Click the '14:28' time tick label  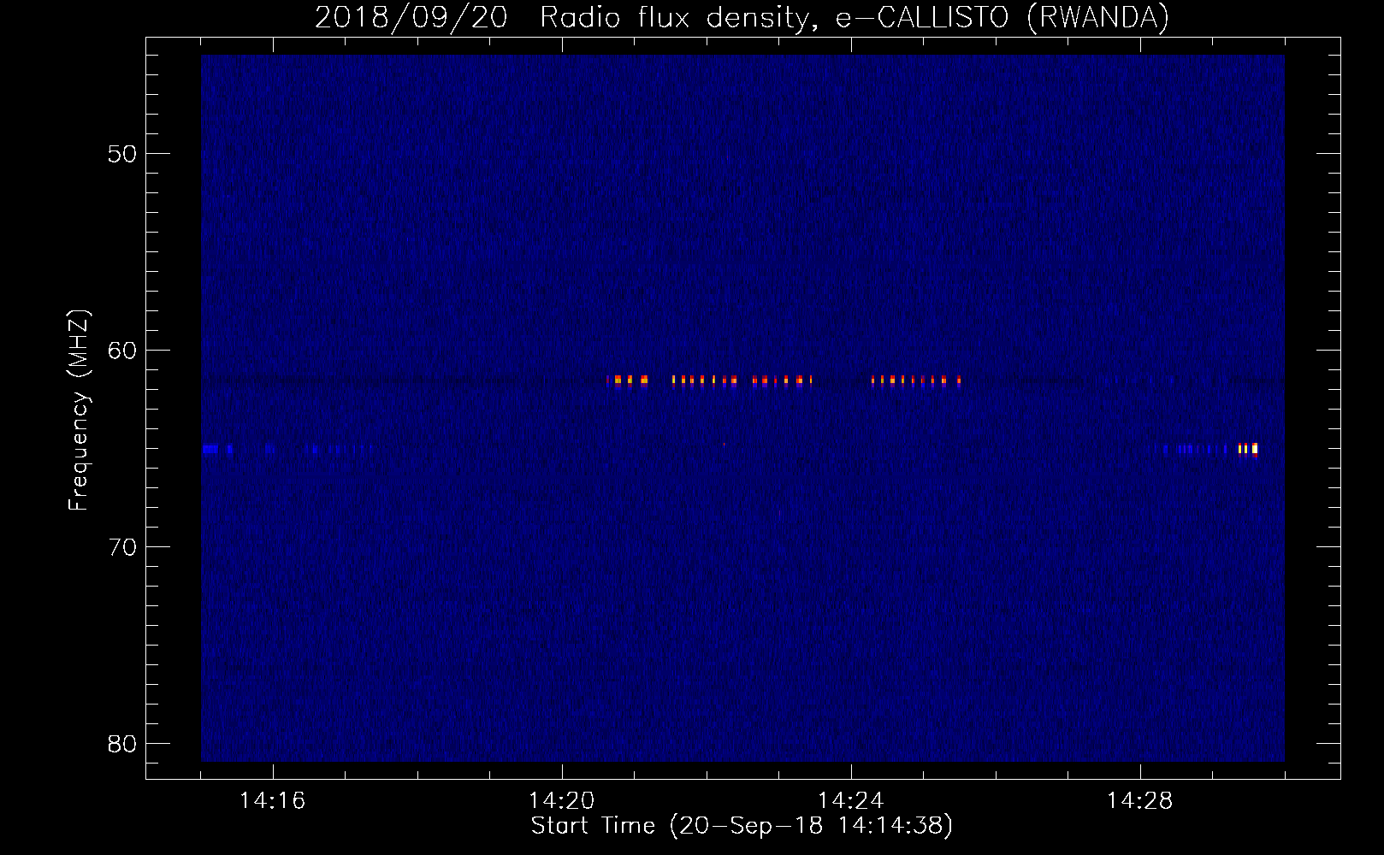tap(1139, 801)
